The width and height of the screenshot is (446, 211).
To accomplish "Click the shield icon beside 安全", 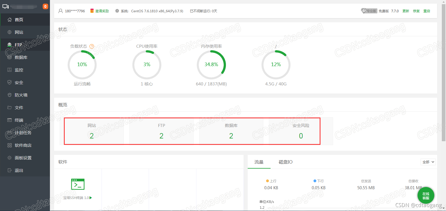I will coord(9,82).
